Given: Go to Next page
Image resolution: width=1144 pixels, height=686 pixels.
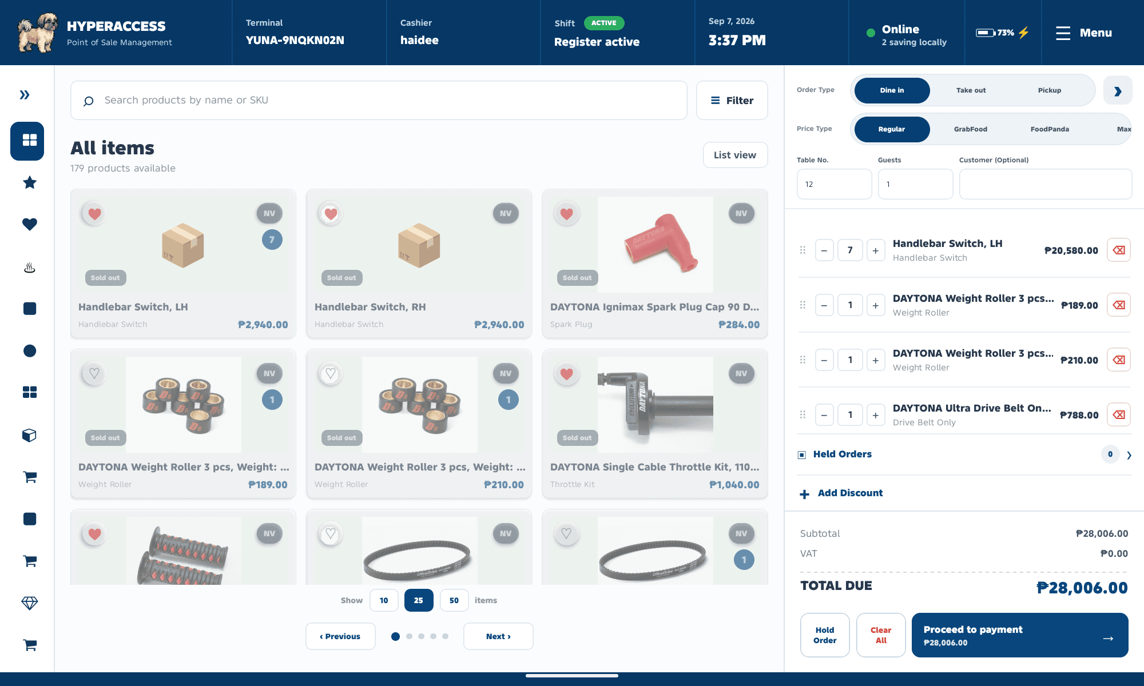Looking at the screenshot, I should point(498,636).
